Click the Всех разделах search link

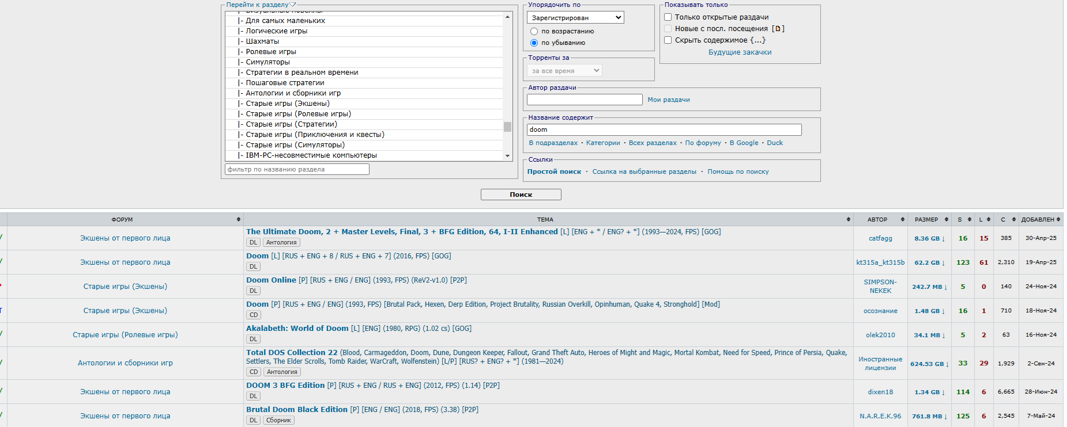[x=653, y=143]
